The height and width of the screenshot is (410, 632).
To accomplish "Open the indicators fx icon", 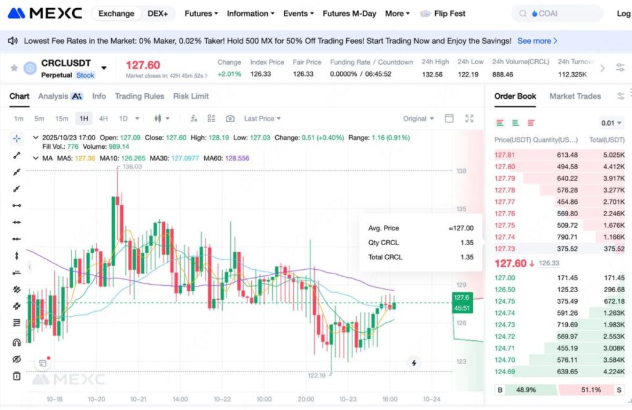I will pyautogui.click(x=193, y=119).
